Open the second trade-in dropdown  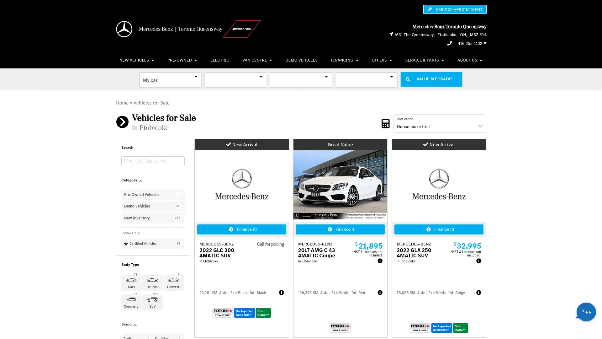click(x=236, y=80)
